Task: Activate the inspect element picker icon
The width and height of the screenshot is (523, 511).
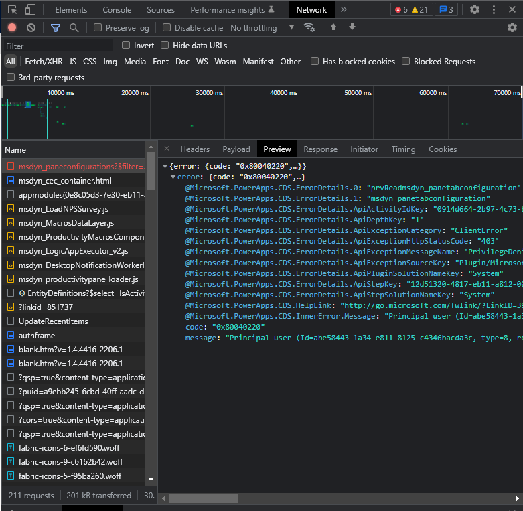Action: click(12, 9)
